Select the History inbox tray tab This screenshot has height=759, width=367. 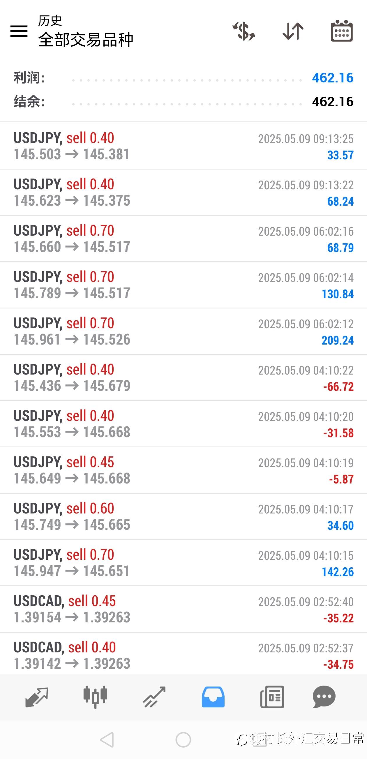[213, 697]
